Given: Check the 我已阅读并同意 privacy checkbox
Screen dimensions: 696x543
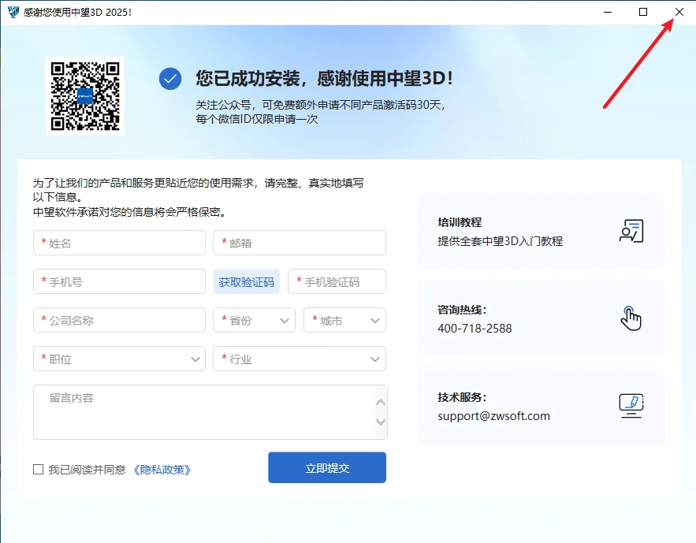Looking at the screenshot, I should (38, 470).
